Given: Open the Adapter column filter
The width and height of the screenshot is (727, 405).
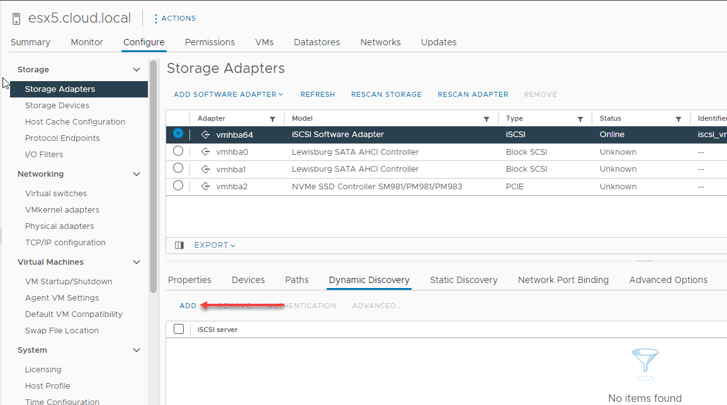Looking at the screenshot, I should pyautogui.click(x=272, y=118).
